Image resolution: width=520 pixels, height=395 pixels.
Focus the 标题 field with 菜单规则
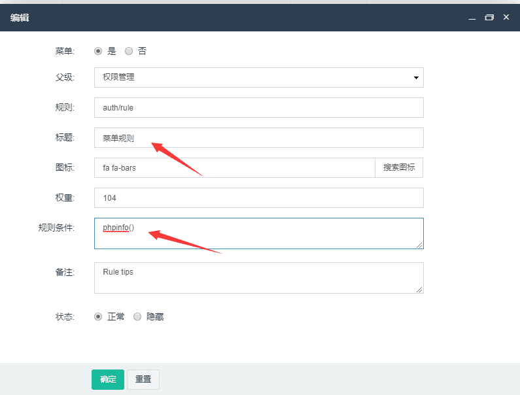[258, 138]
